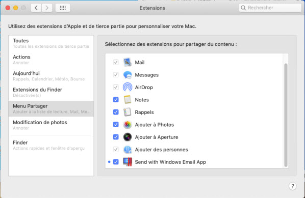Select the Aujourd'hui category
Image resolution: width=305 pixels, height=198 pixels.
[x=51, y=76]
